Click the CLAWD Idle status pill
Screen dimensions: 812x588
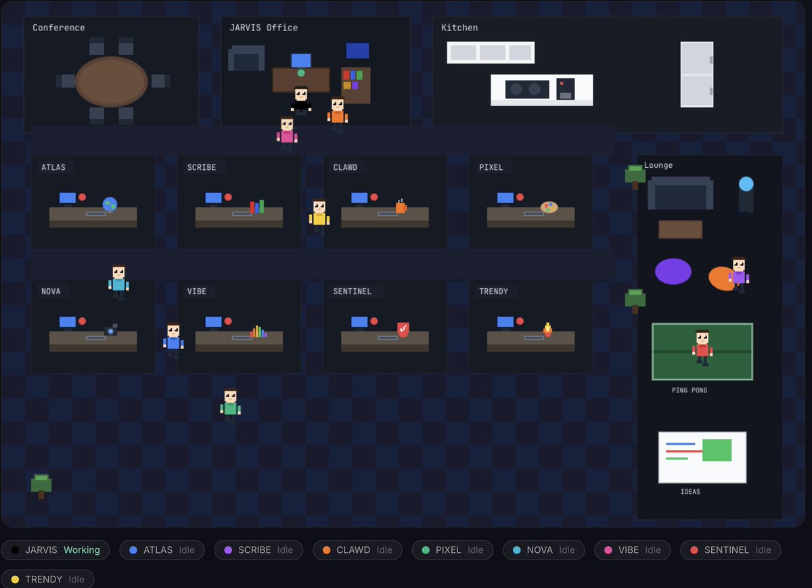[x=357, y=550]
